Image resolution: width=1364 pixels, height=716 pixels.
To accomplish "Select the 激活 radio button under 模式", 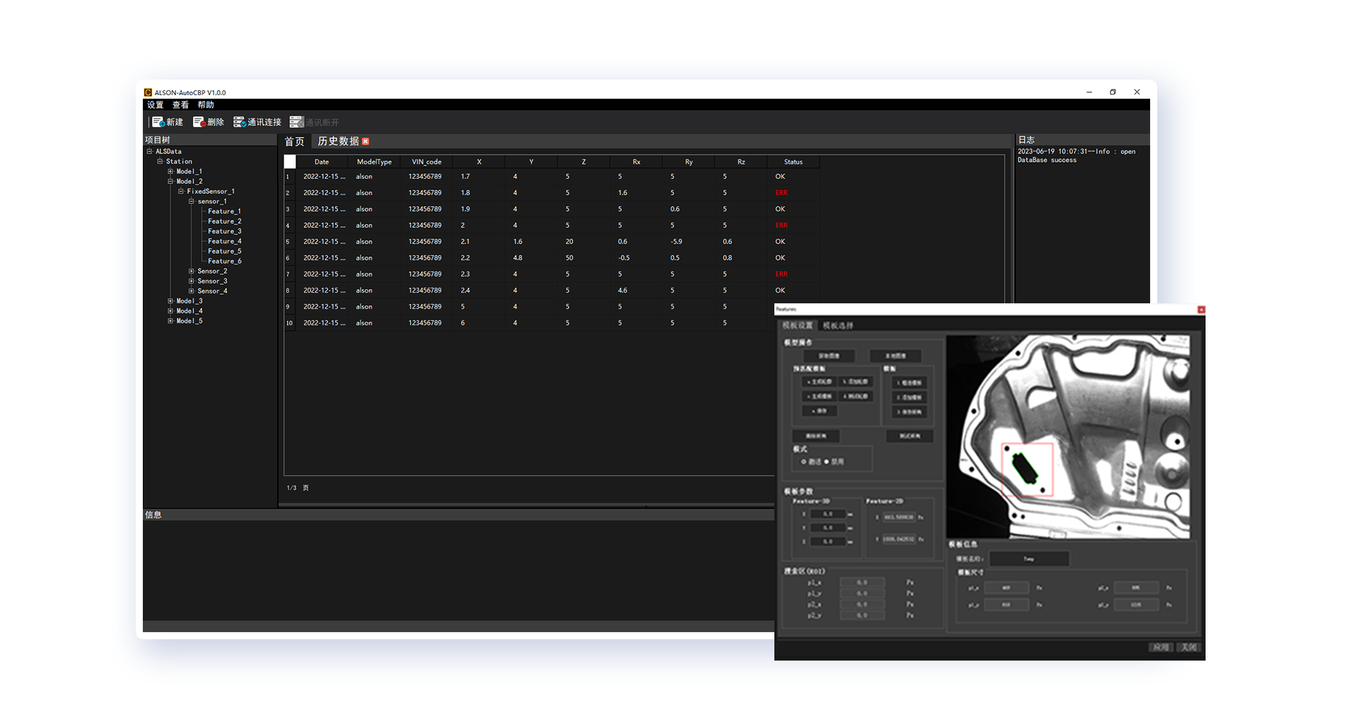I will click(x=803, y=462).
